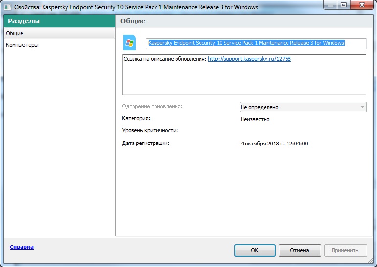Click the Windows update icon
Viewport: 377px width, 267px height.
[130, 43]
